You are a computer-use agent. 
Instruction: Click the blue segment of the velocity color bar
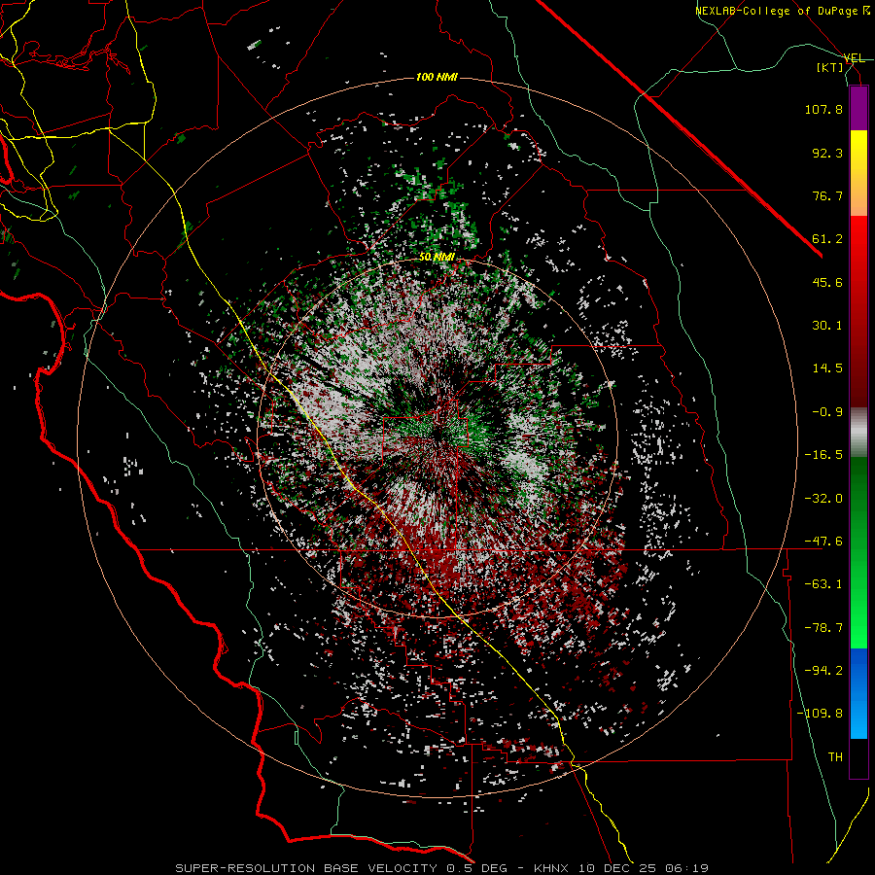[858, 693]
